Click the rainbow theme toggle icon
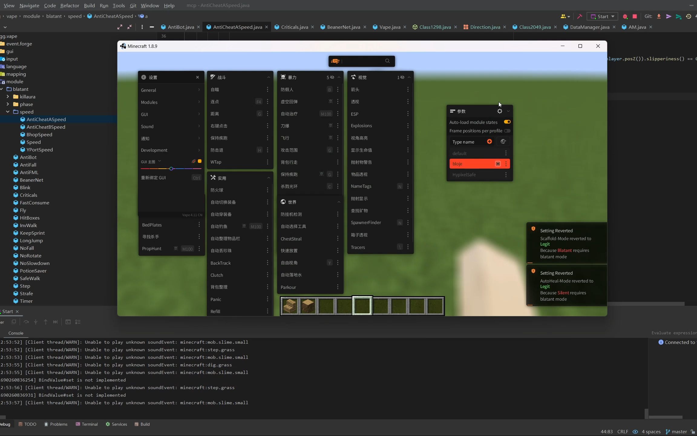This screenshot has height=436, width=697. click(194, 161)
